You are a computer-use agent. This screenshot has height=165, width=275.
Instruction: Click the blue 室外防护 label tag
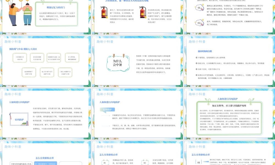pos(107,110)
